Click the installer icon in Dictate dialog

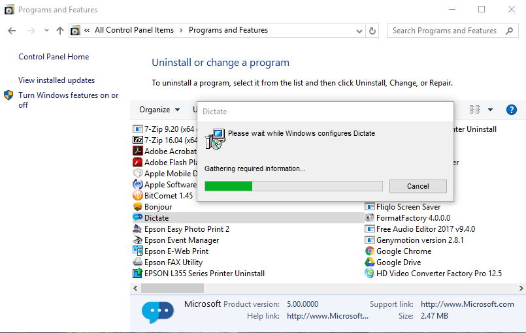215,139
